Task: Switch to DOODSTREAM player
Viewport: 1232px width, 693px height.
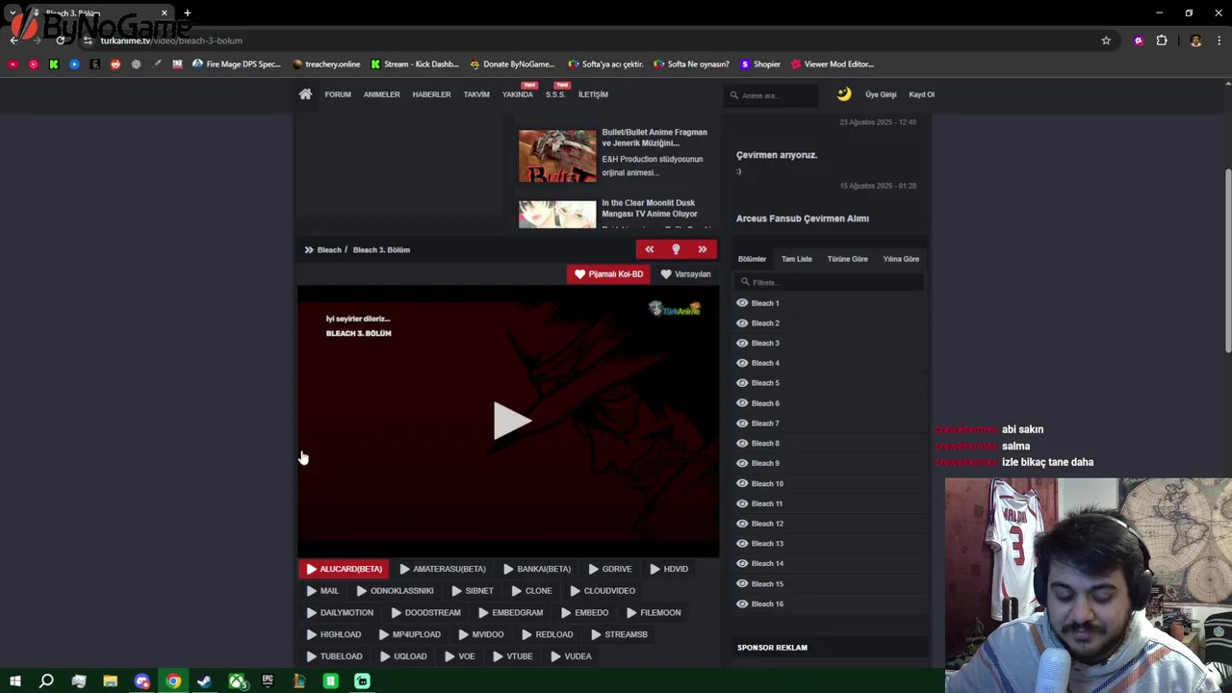Action: click(425, 613)
